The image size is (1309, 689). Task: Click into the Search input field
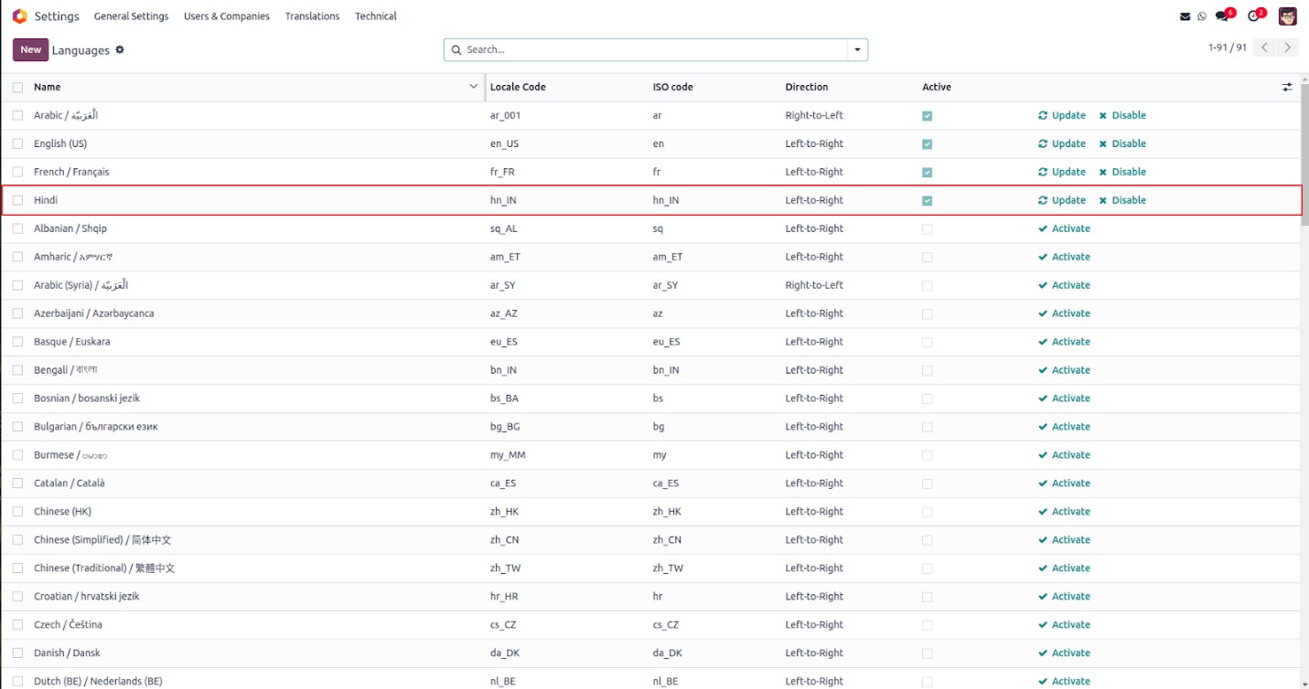[x=649, y=50]
